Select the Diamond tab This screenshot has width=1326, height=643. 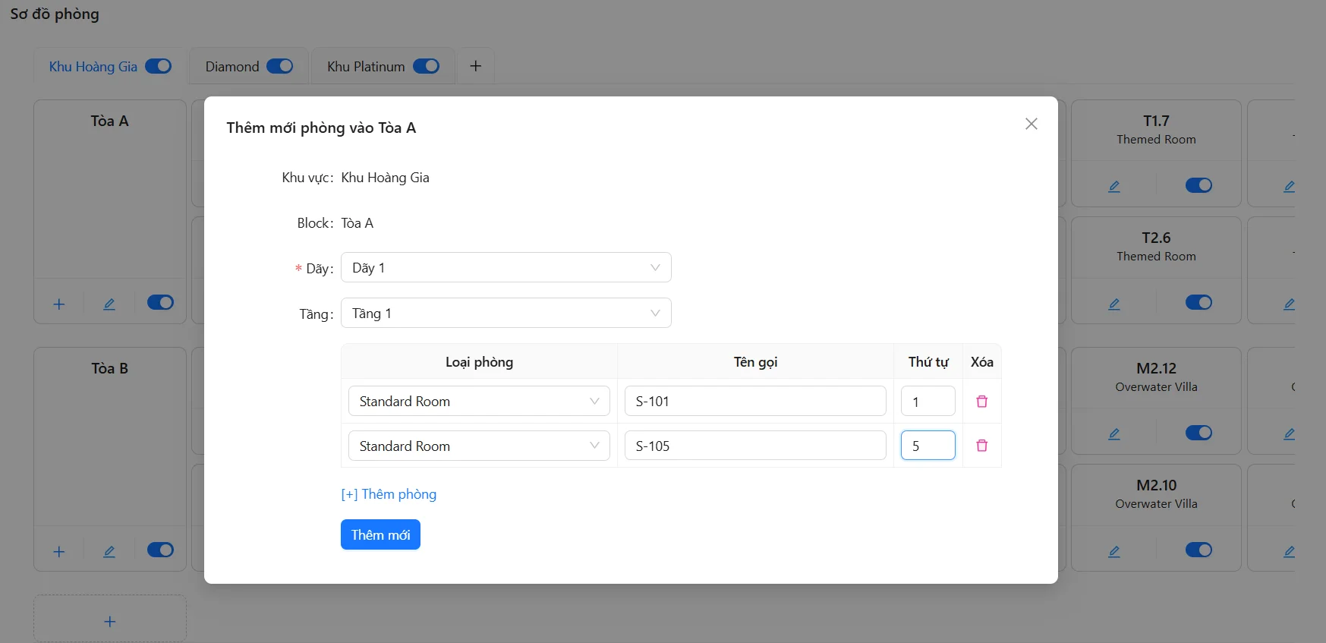[x=232, y=67]
